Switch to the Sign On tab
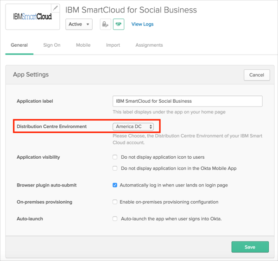This screenshot has width=278, height=261. coord(52,45)
